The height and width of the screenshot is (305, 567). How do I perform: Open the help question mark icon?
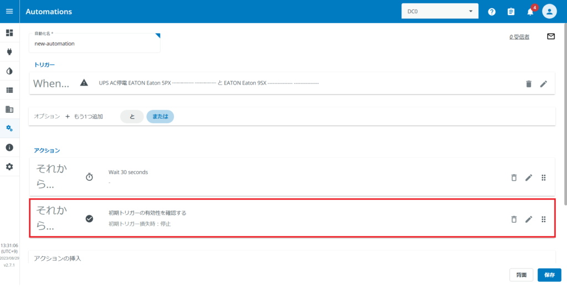(492, 12)
